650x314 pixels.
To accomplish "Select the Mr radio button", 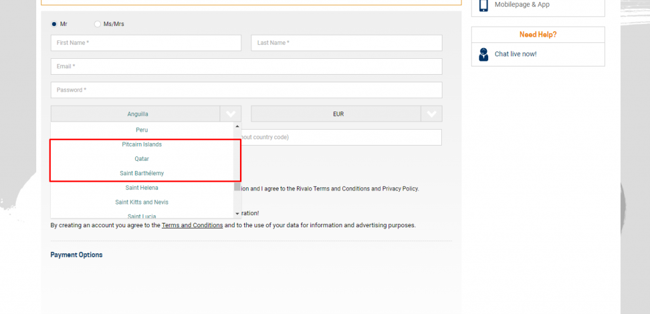I will click(54, 24).
